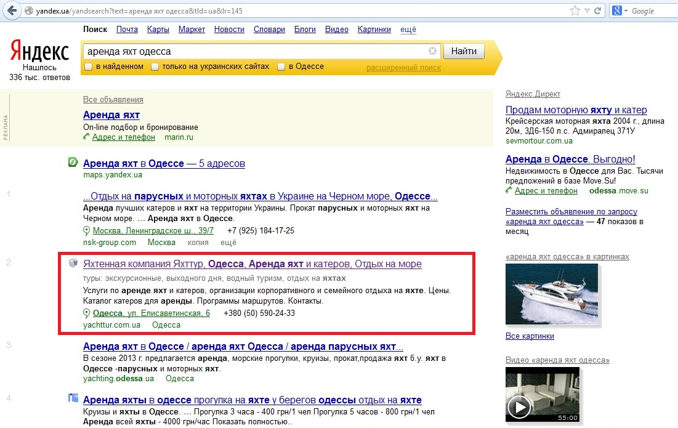
Task: Open 'Видео «аренда яхт одесса»' link
Action: pos(557,360)
